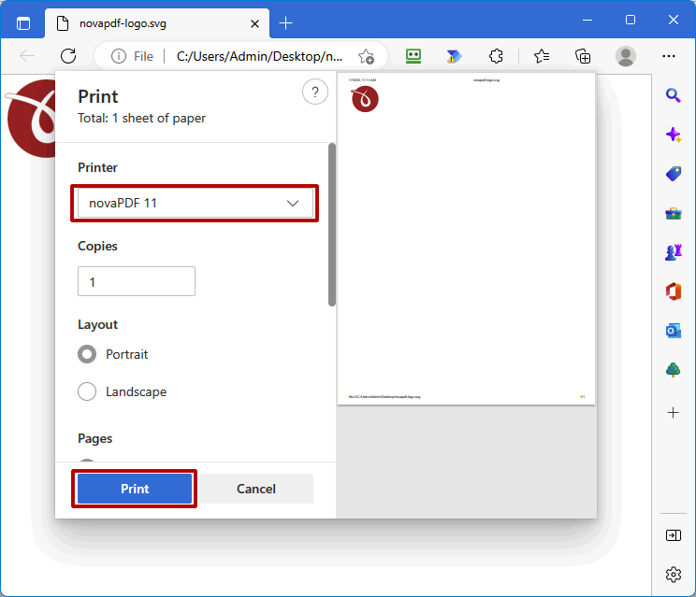View site information icon
Screen dimensions: 696x597
pos(119,56)
